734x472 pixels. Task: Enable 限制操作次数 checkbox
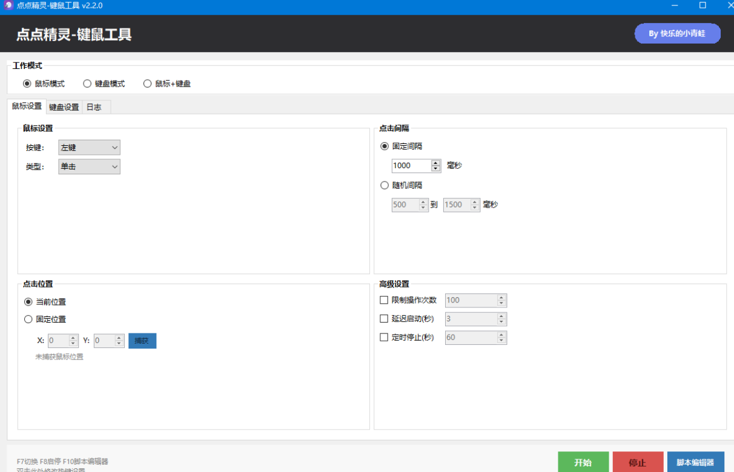tap(384, 300)
